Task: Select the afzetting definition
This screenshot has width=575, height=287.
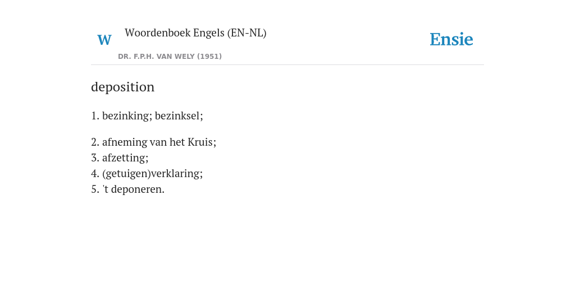Action: point(125,158)
